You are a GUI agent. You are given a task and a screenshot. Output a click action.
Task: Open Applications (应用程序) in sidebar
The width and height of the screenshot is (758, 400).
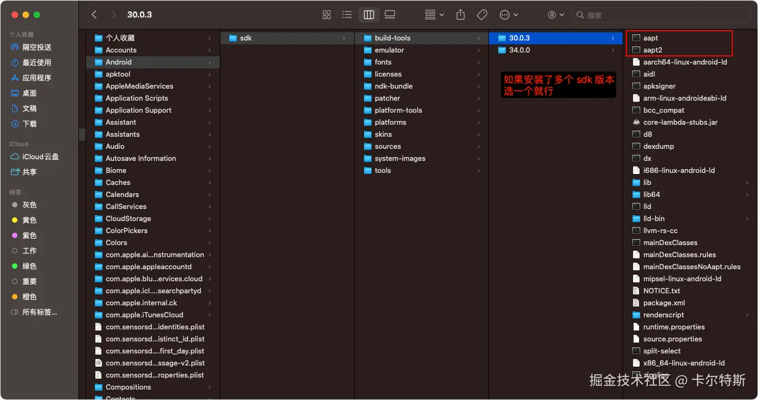click(37, 78)
